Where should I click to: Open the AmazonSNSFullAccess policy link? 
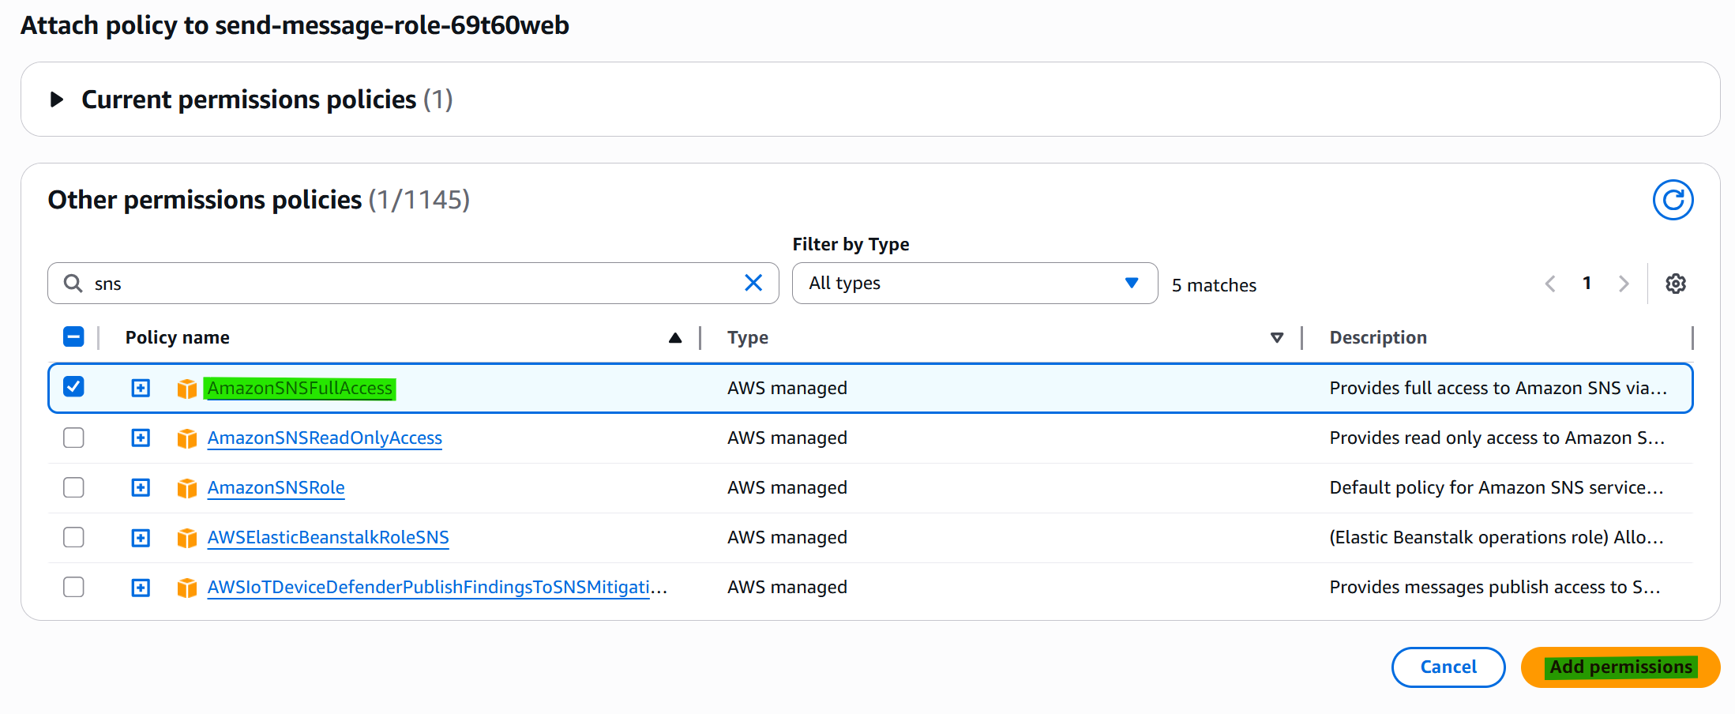(x=299, y=388)
